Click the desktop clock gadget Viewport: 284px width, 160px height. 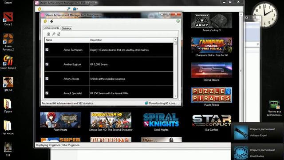265,15
